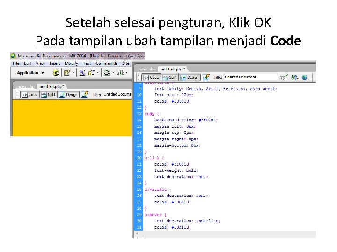Click line number 31 in the gutter
Screen dimensions: 337x252
[139, 227]
